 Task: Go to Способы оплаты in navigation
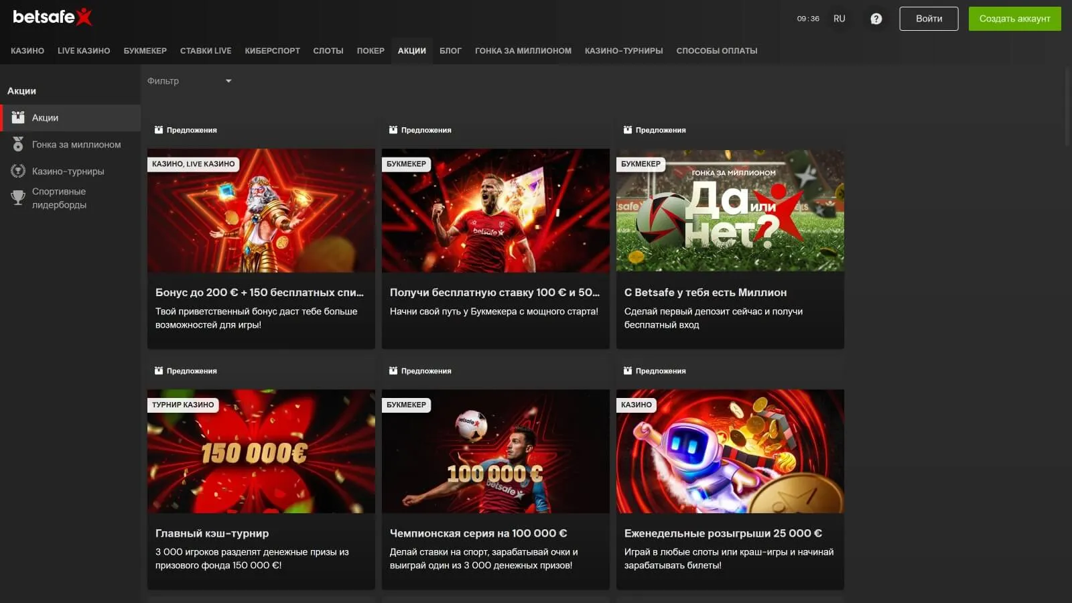tap(716, 51)
